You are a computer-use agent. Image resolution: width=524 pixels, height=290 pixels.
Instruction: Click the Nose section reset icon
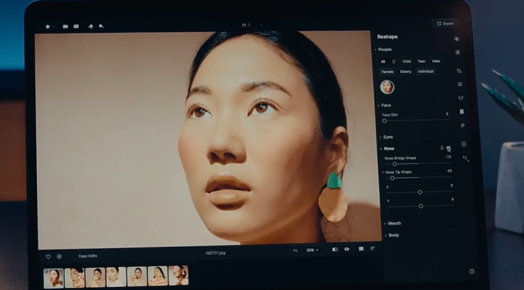point(441,148)
